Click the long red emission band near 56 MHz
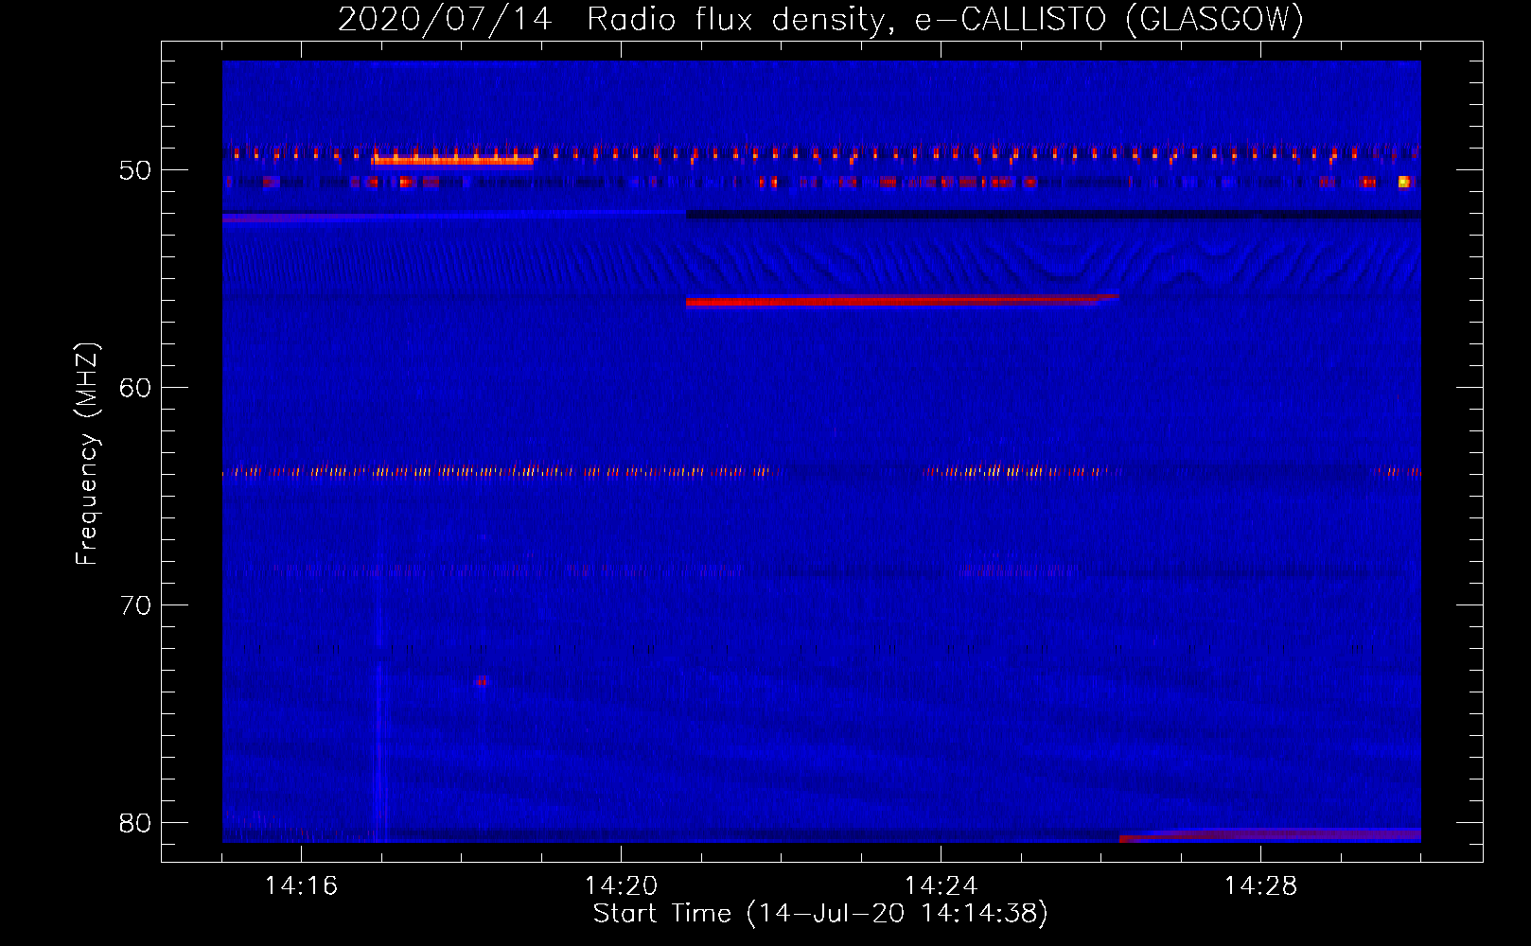Viewport: 1531px width, 946px height. pos(903,302)
